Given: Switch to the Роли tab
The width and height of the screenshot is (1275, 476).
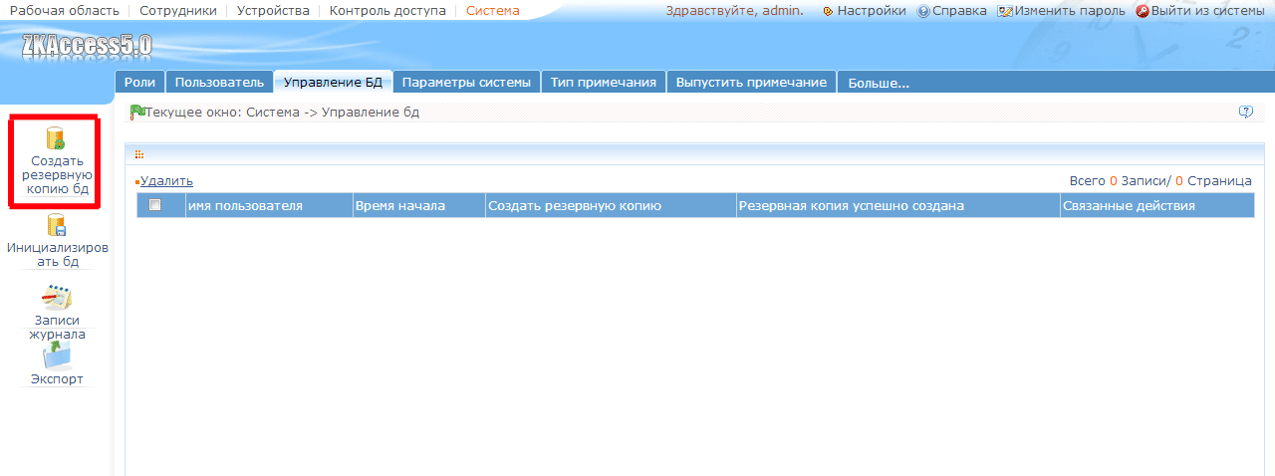Looking at the screenshot, I should coord(139,83).
